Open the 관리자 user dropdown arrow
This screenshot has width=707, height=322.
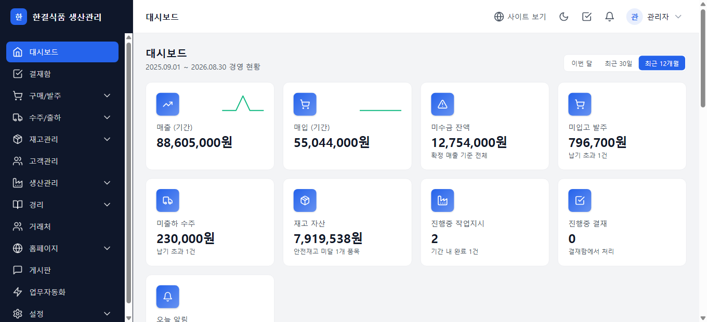point(678,17)
